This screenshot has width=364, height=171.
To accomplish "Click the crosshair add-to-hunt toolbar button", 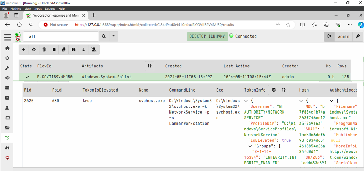I will [34, 50].
